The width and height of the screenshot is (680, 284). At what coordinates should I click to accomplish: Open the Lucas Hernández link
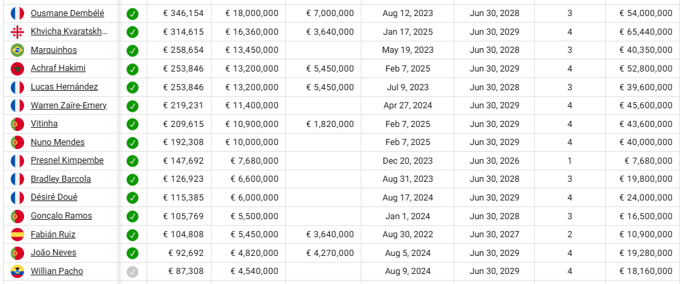pyautogui.click(x=64, y=87)
